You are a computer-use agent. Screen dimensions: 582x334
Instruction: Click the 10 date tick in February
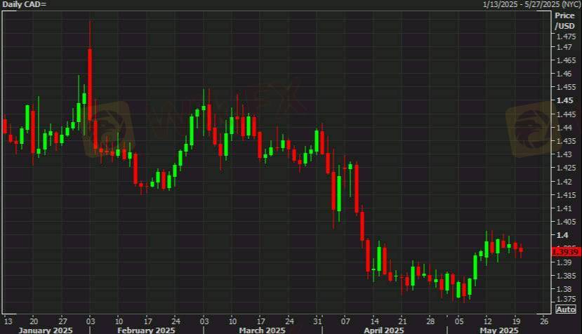point(119,321)
